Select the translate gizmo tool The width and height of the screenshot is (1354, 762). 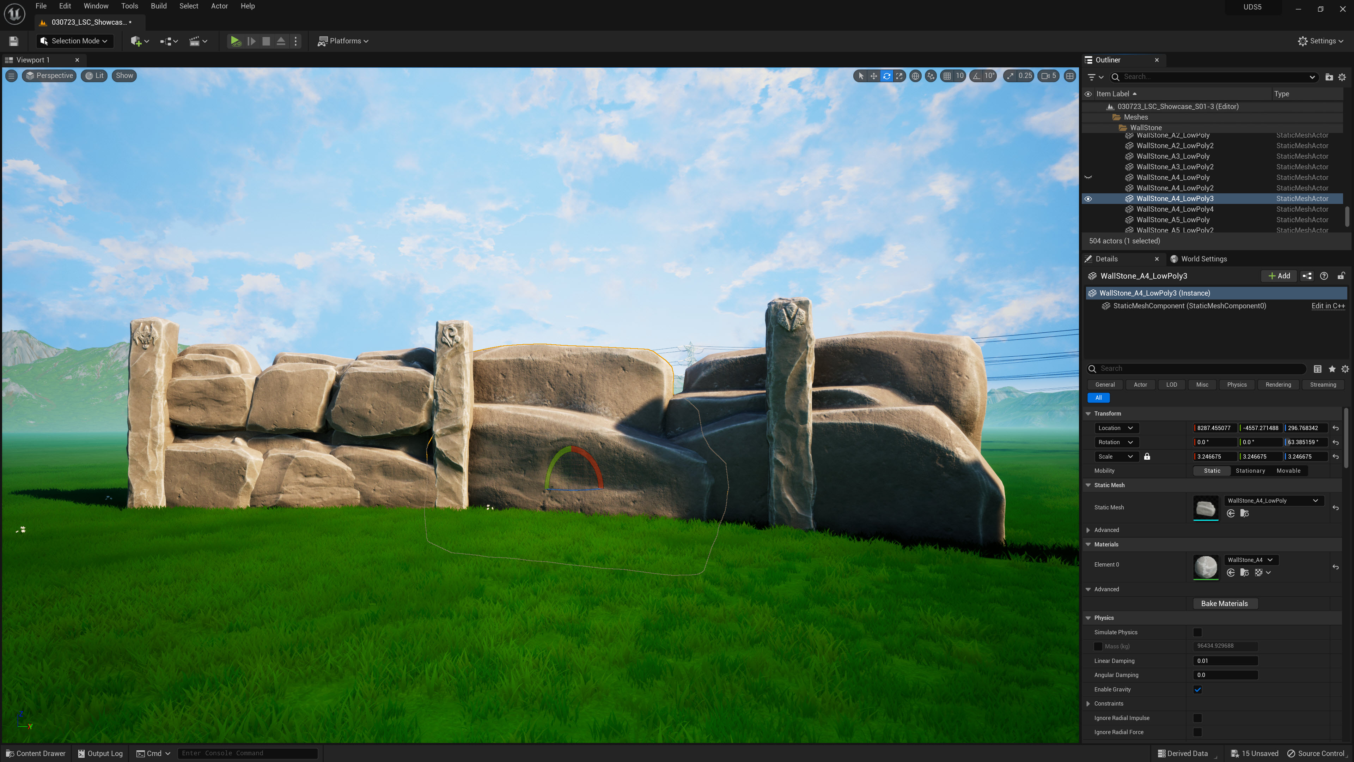(x=874, y=76)
